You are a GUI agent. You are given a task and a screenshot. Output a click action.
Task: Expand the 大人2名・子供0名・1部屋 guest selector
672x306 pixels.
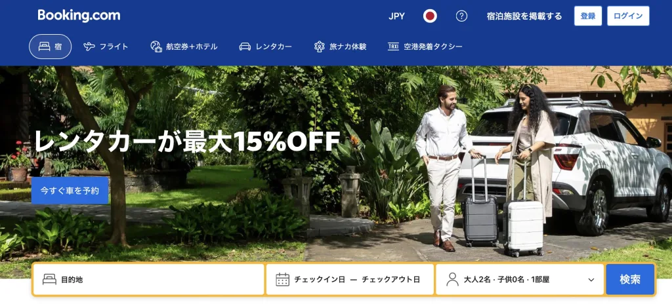tap(520, 280)
